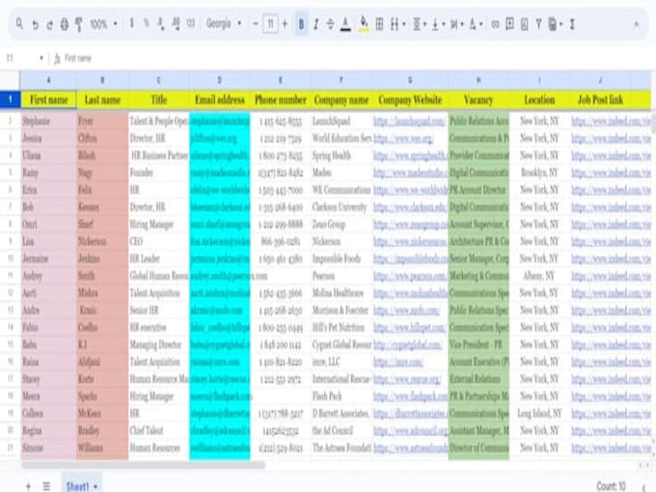The height and width of the screenshot is (492, 656).
Task: Open the horizontal align dropdown
Action: [420, 24]
